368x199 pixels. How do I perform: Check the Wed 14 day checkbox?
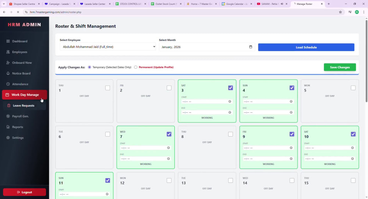click(292, 181)
